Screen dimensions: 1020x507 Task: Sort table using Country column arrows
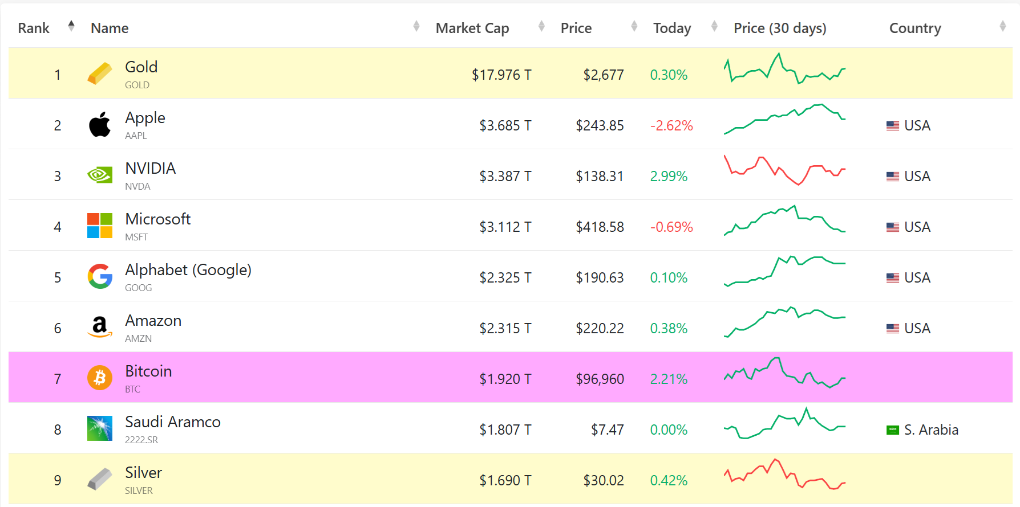1003,26
